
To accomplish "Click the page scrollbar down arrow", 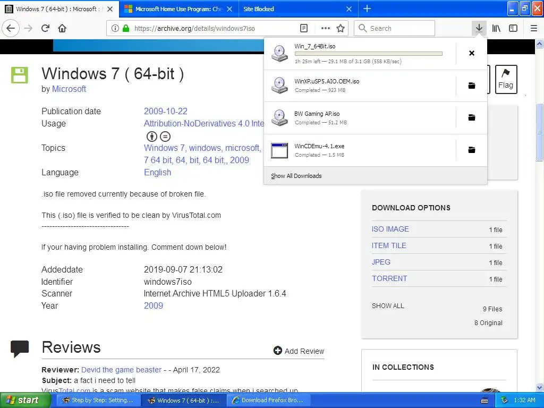I will 540,387.
